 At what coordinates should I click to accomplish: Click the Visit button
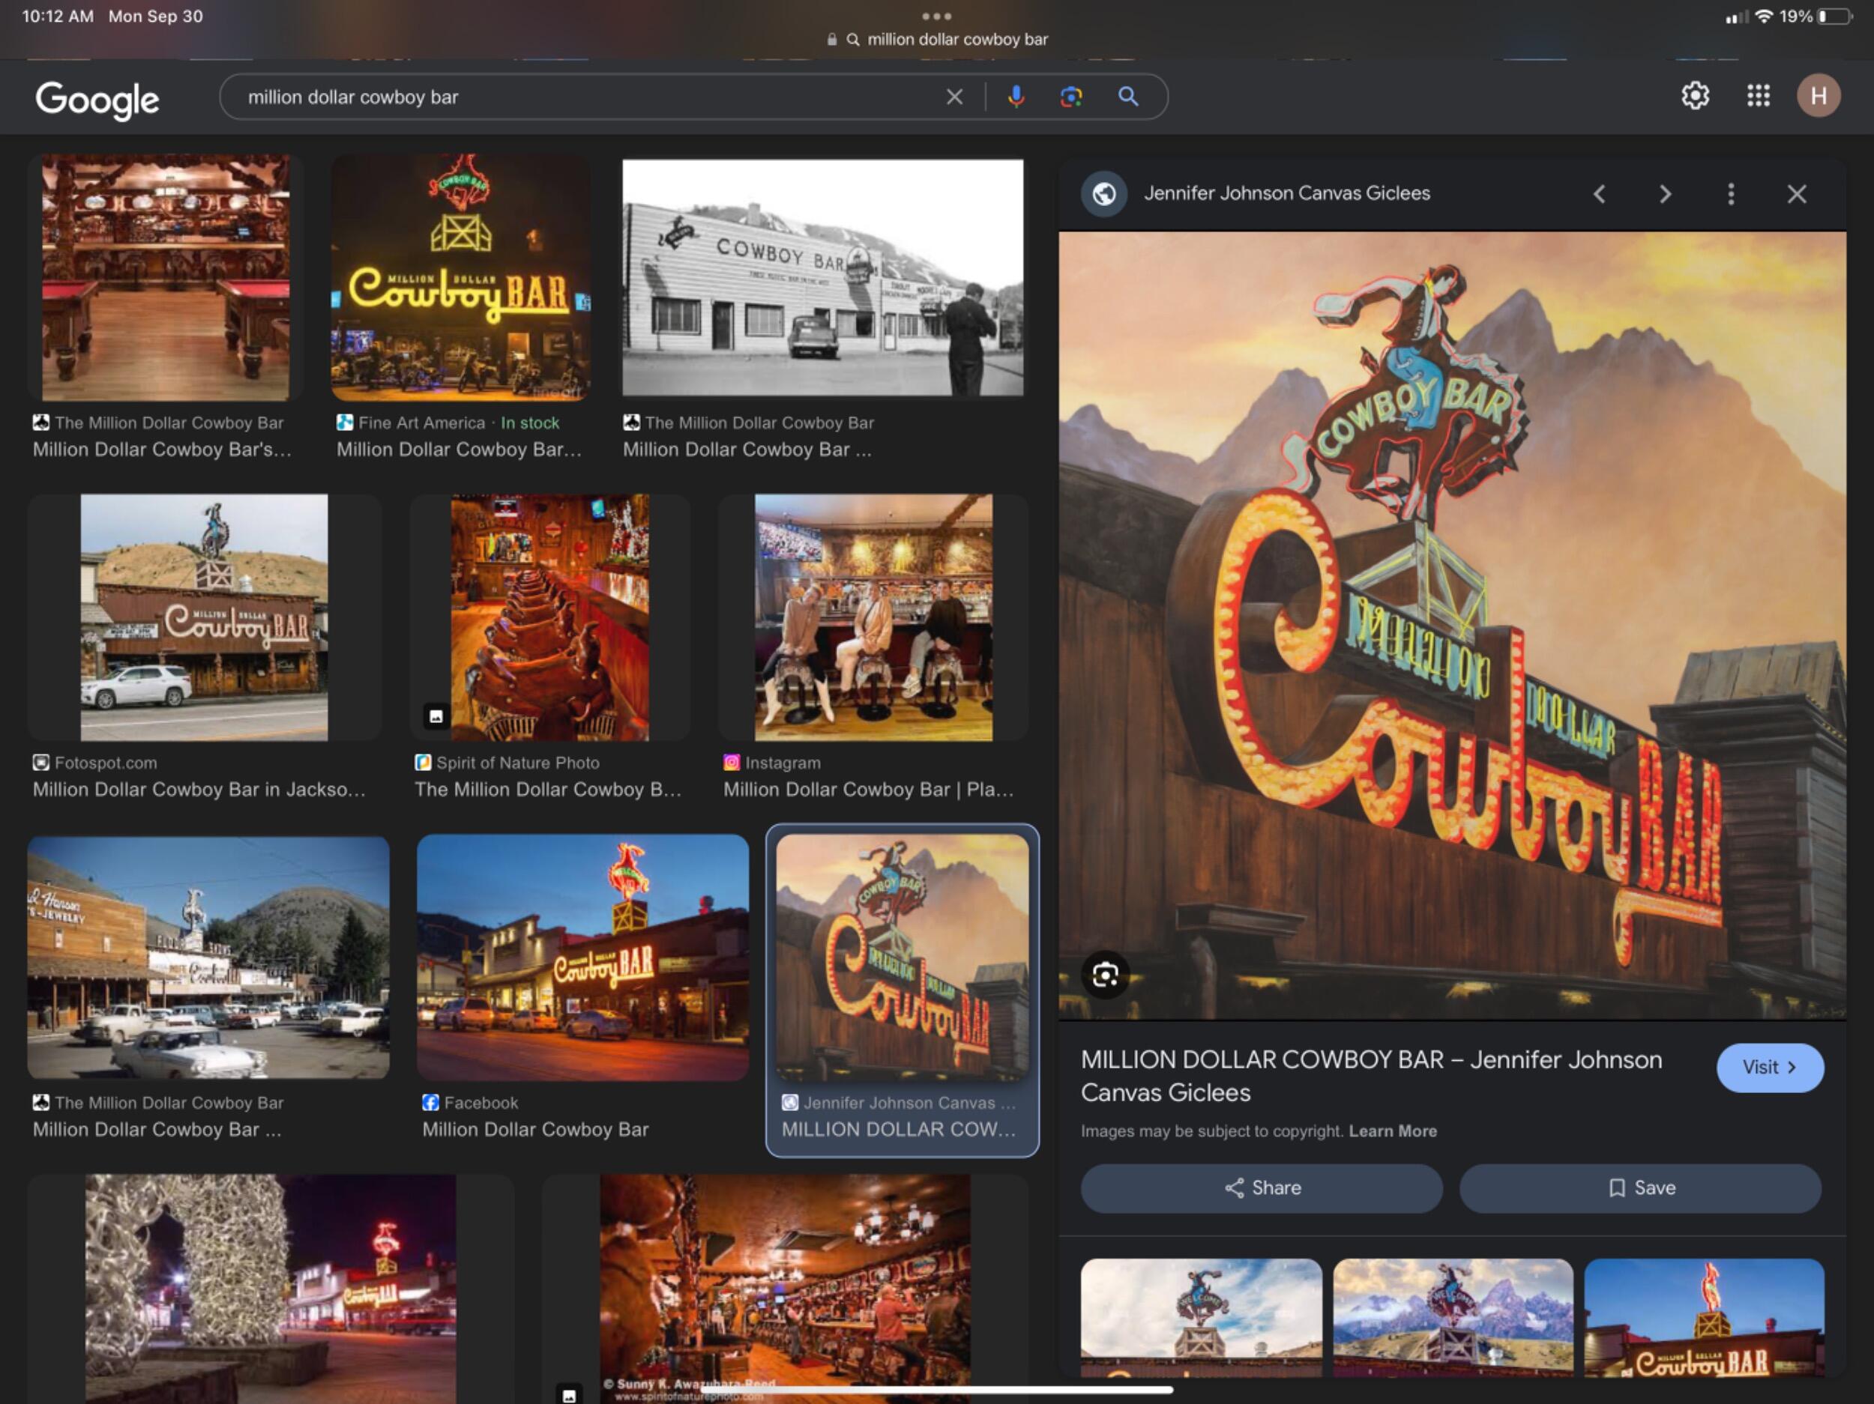(x=1769, y=1067)
